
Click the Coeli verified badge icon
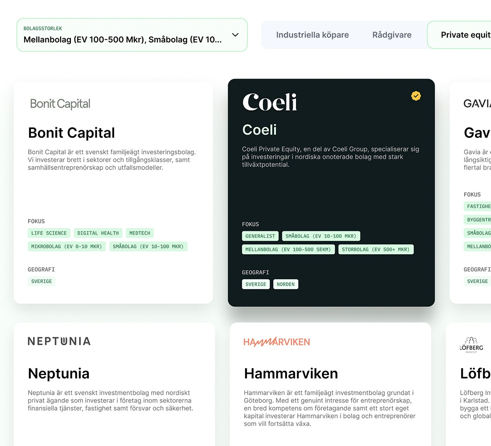point(416,96)
